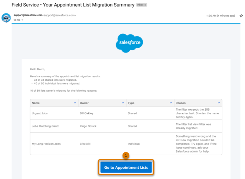Click owner 'Erin Brill'

(85, 144)
